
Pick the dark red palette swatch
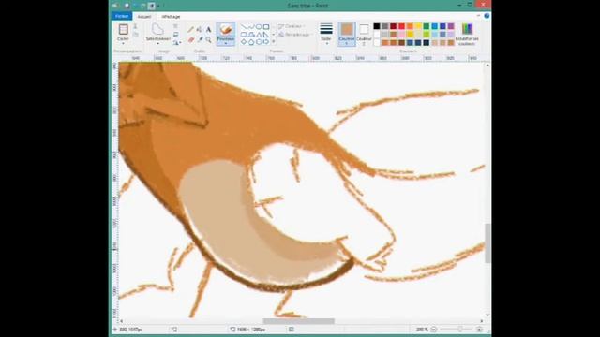393,26
